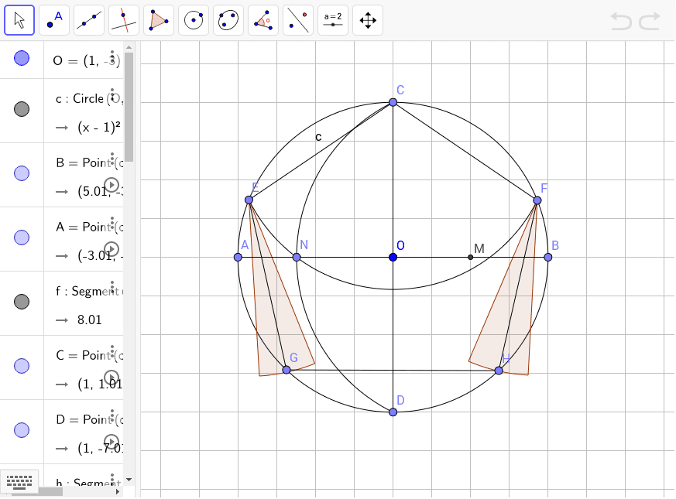Toggle visibility of point B
This screenshot has width=676, height=499.
22,173
